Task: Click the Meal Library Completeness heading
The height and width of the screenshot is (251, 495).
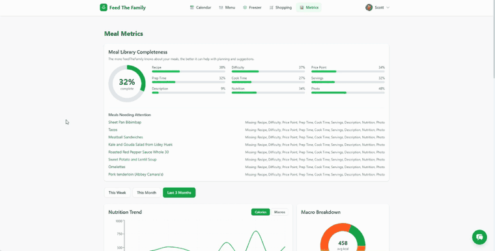Action: 137,52
